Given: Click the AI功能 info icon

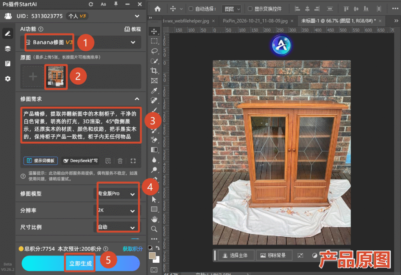Looking at the screenshot, I should click(x=41, y=29).
